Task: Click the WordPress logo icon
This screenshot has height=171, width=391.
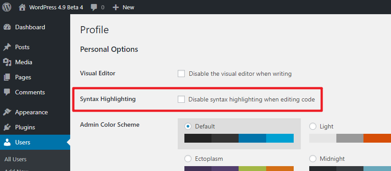Action: point(7,7)
